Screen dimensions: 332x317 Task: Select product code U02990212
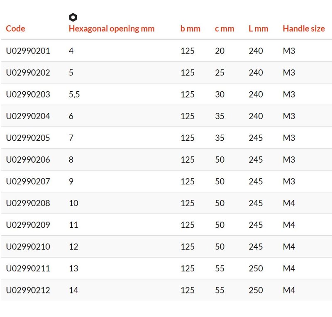28,290
